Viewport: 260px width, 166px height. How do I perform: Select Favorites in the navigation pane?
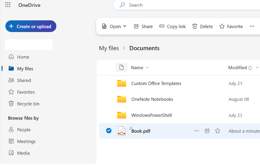click(22, 92)
